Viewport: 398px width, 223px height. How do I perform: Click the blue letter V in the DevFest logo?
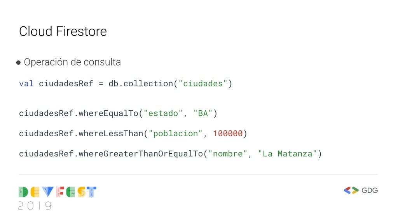click(x=48, y=192)
